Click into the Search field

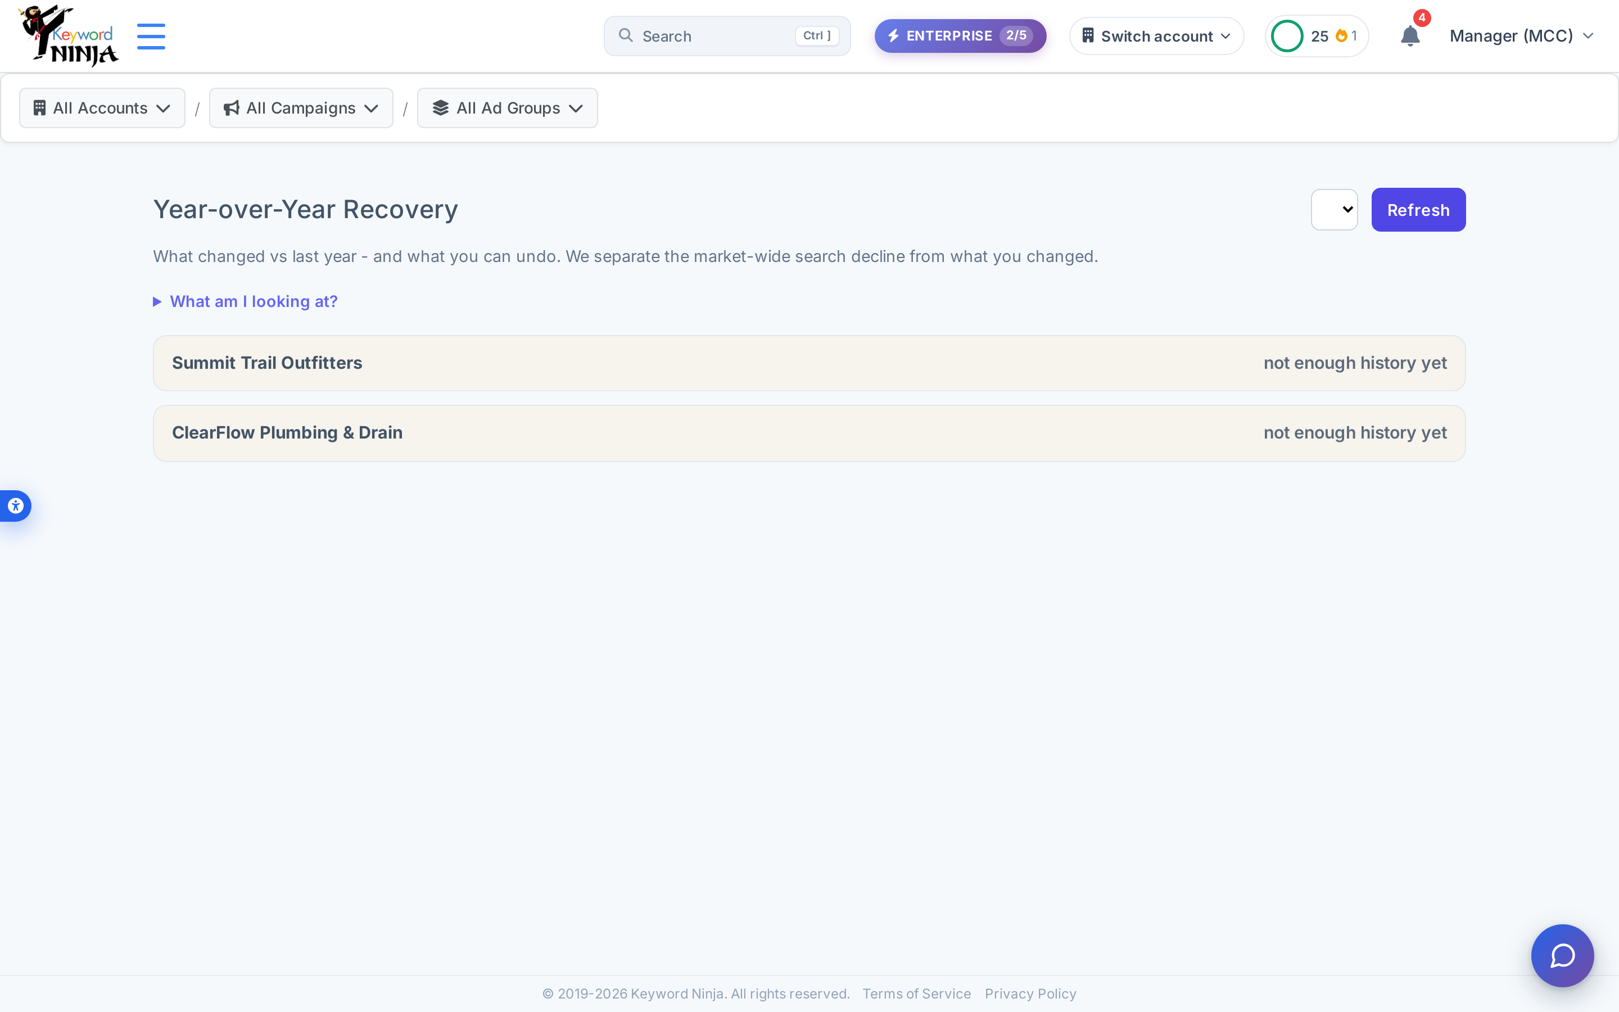(726, 36)
